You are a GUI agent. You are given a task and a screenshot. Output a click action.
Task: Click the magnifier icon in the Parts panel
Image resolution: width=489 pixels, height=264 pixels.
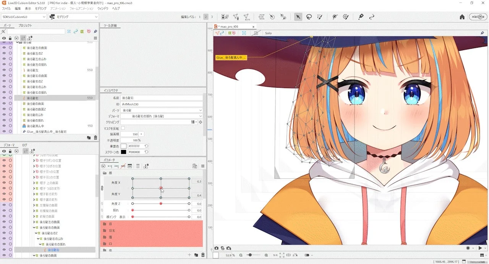(x=3, y=32)
